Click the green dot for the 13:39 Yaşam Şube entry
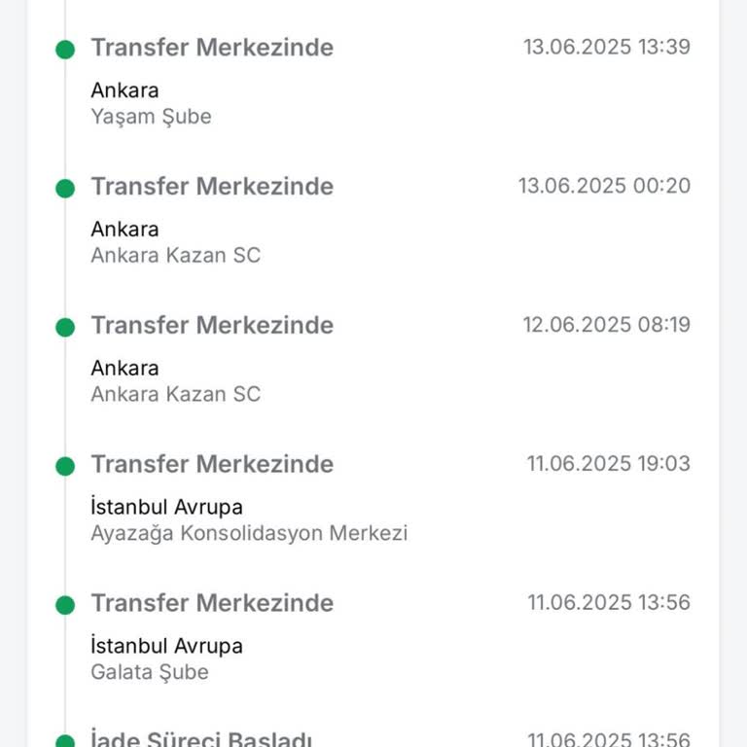The height and width of the screenshot is (747, 747). tap(65, 50)
